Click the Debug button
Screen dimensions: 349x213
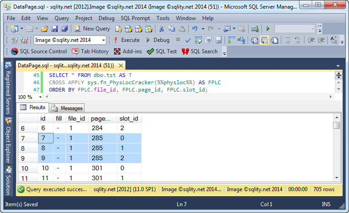[x=158, y=40]
